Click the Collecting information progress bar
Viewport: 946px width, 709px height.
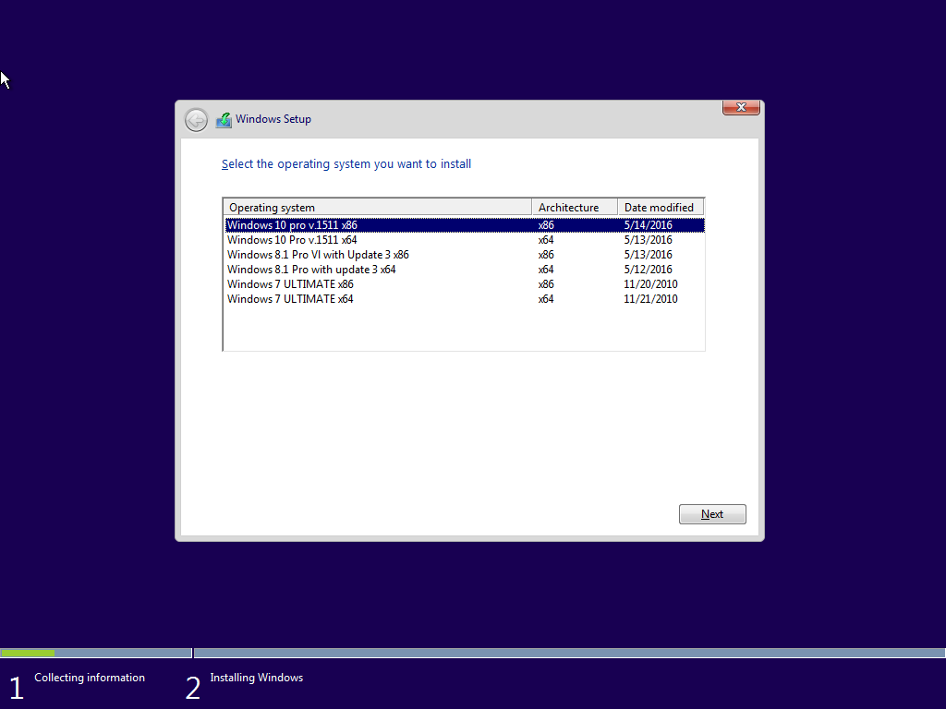click(96, 653)
